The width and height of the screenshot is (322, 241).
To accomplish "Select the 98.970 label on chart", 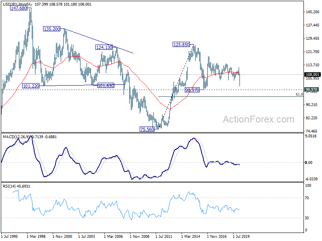I will [x=192, y=90].
